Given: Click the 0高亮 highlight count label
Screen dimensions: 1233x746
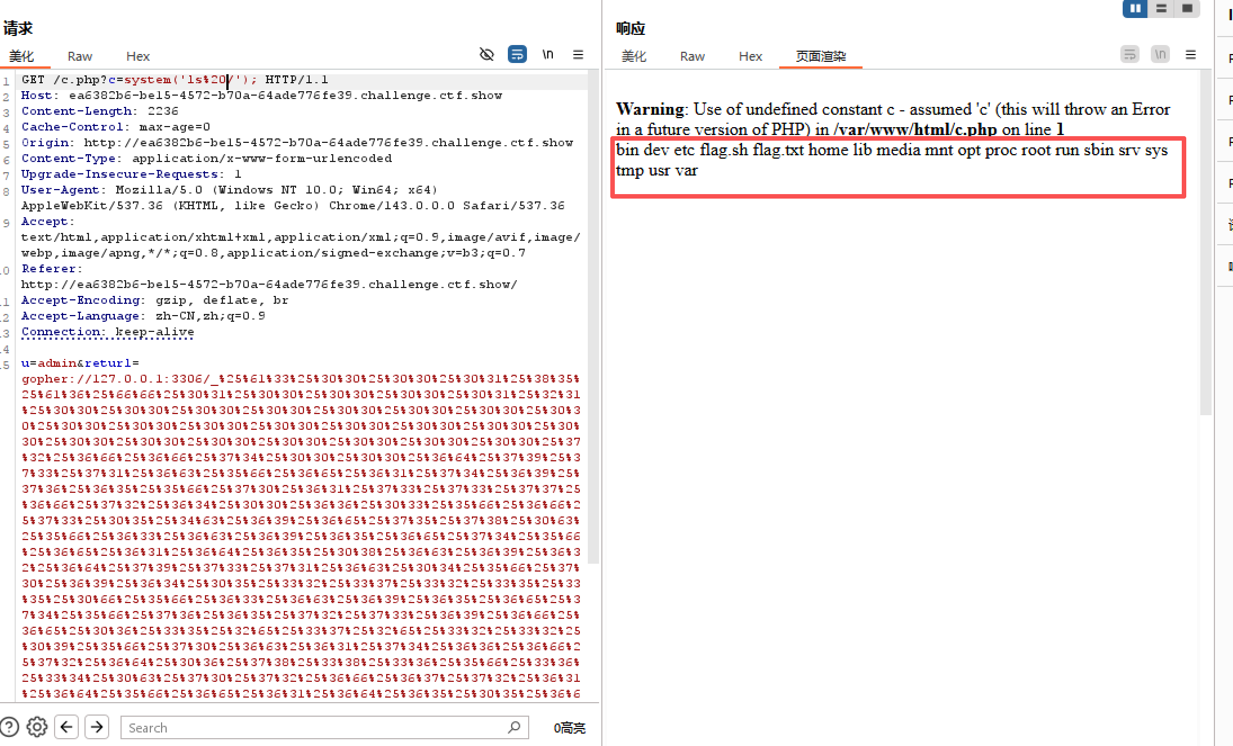Looking at the screenshot, I should (x=569, y=728).
